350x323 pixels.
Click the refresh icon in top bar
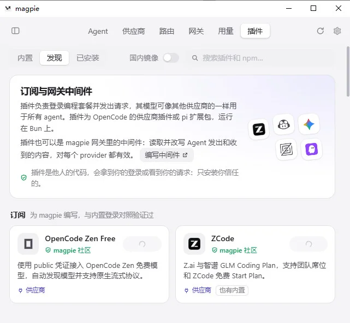coord(321,31)
